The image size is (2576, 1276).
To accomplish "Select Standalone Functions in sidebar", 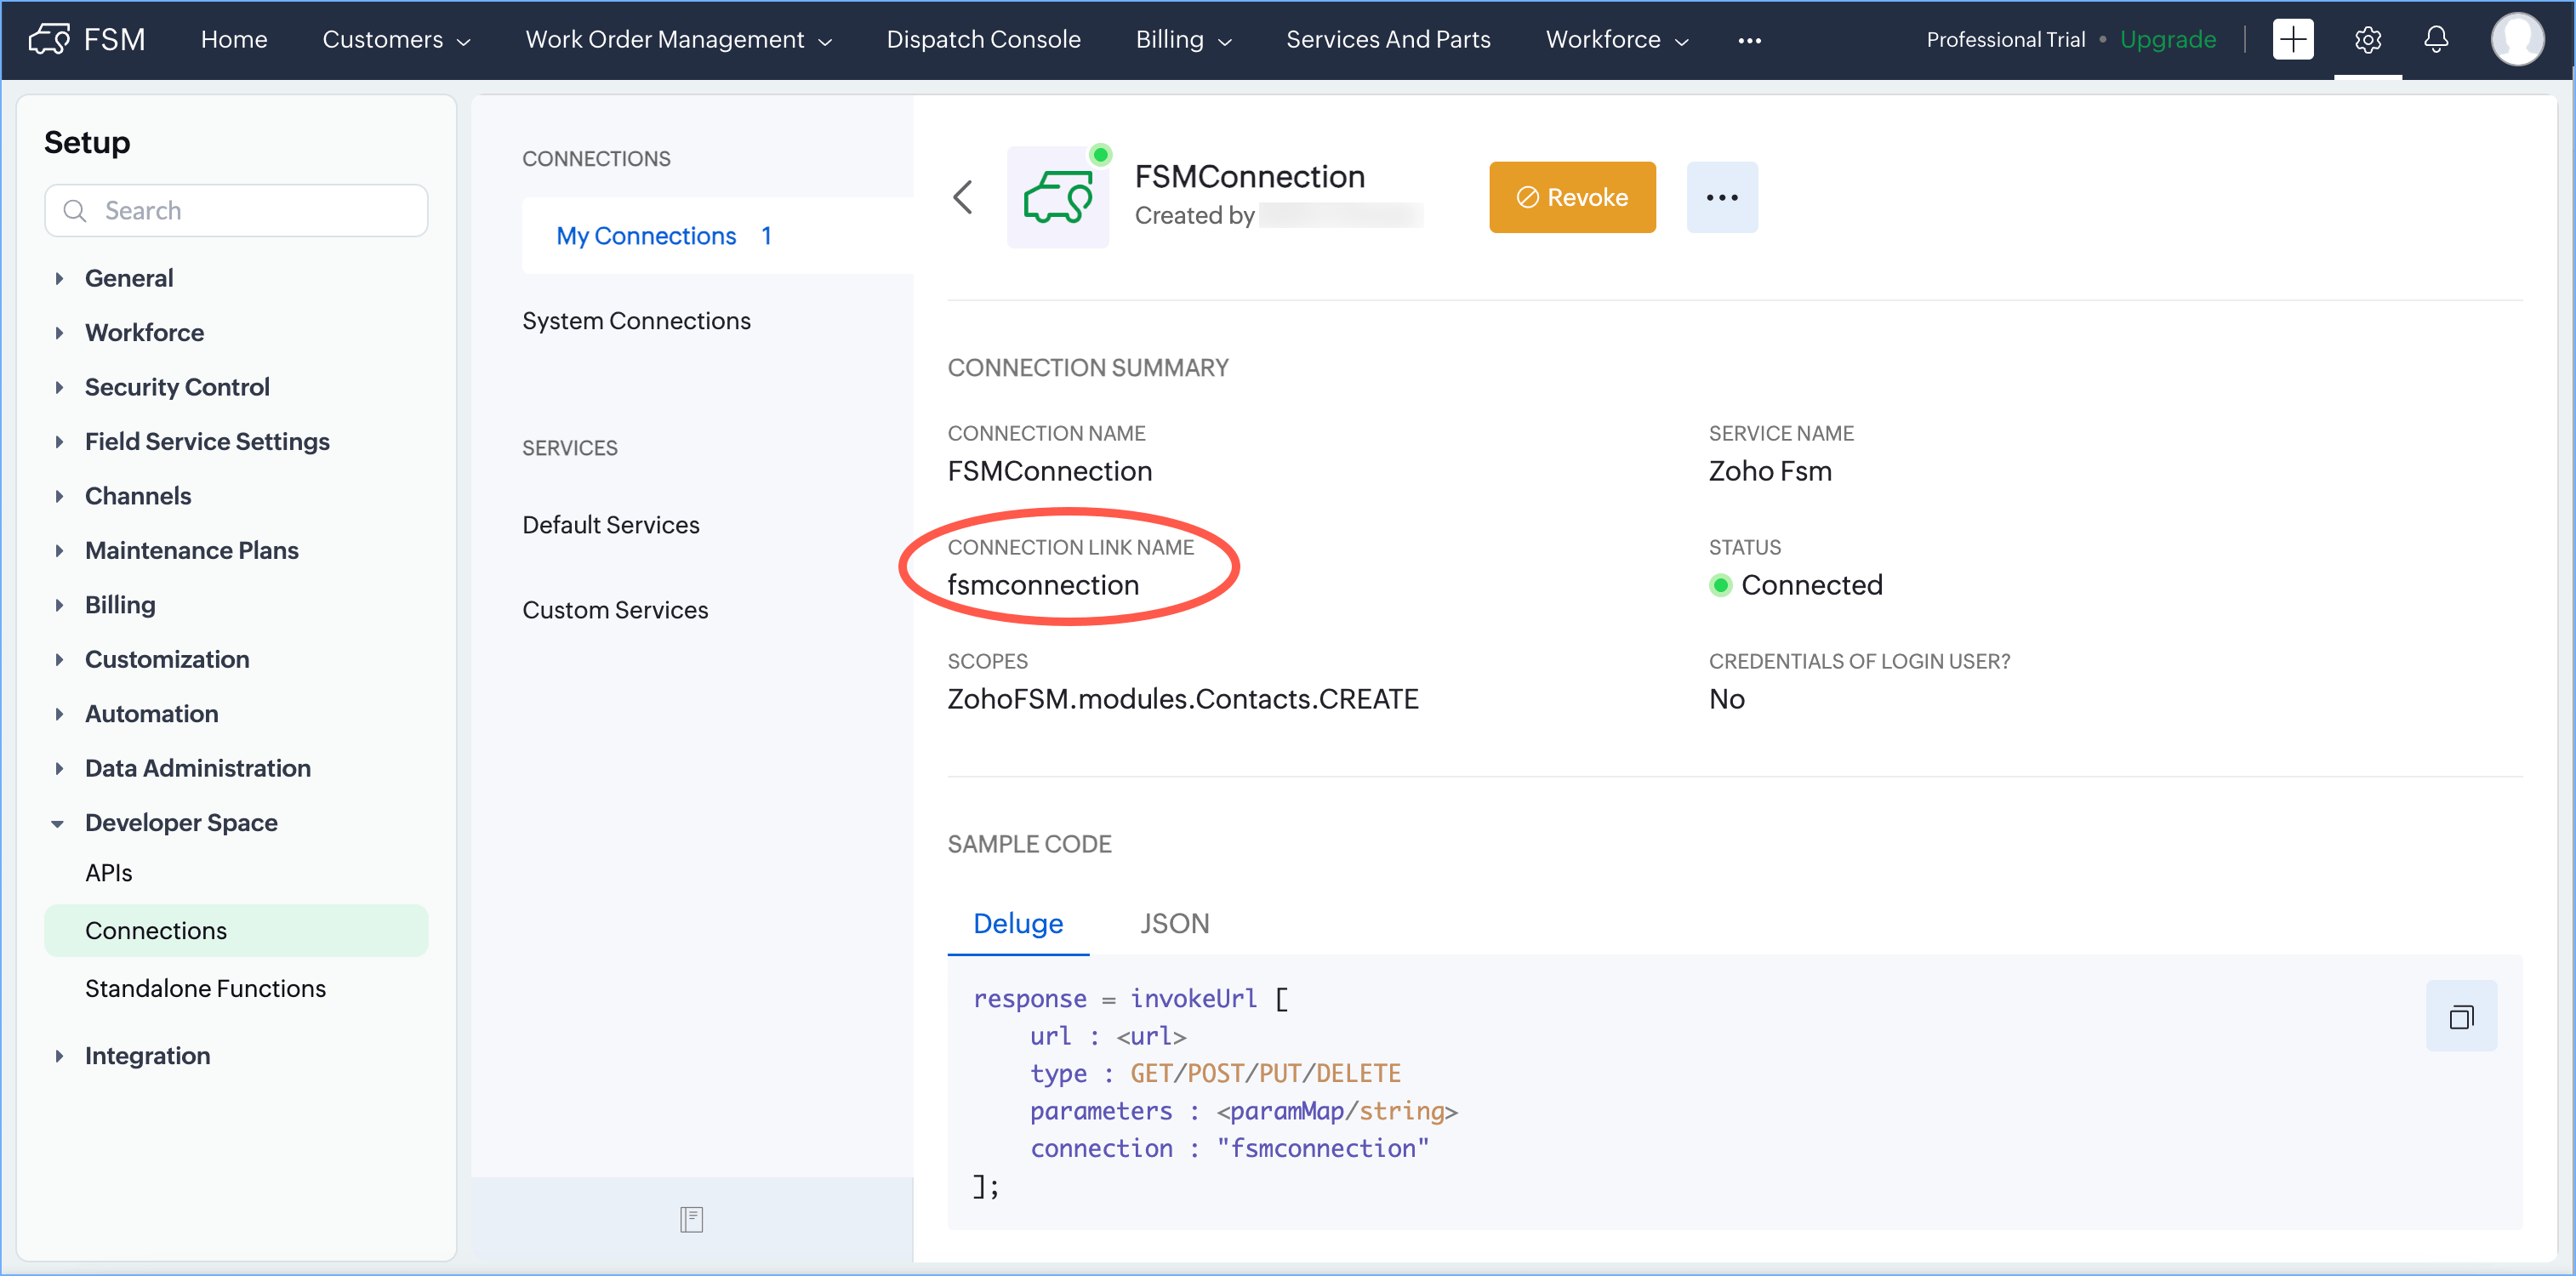I will point(205,988).
